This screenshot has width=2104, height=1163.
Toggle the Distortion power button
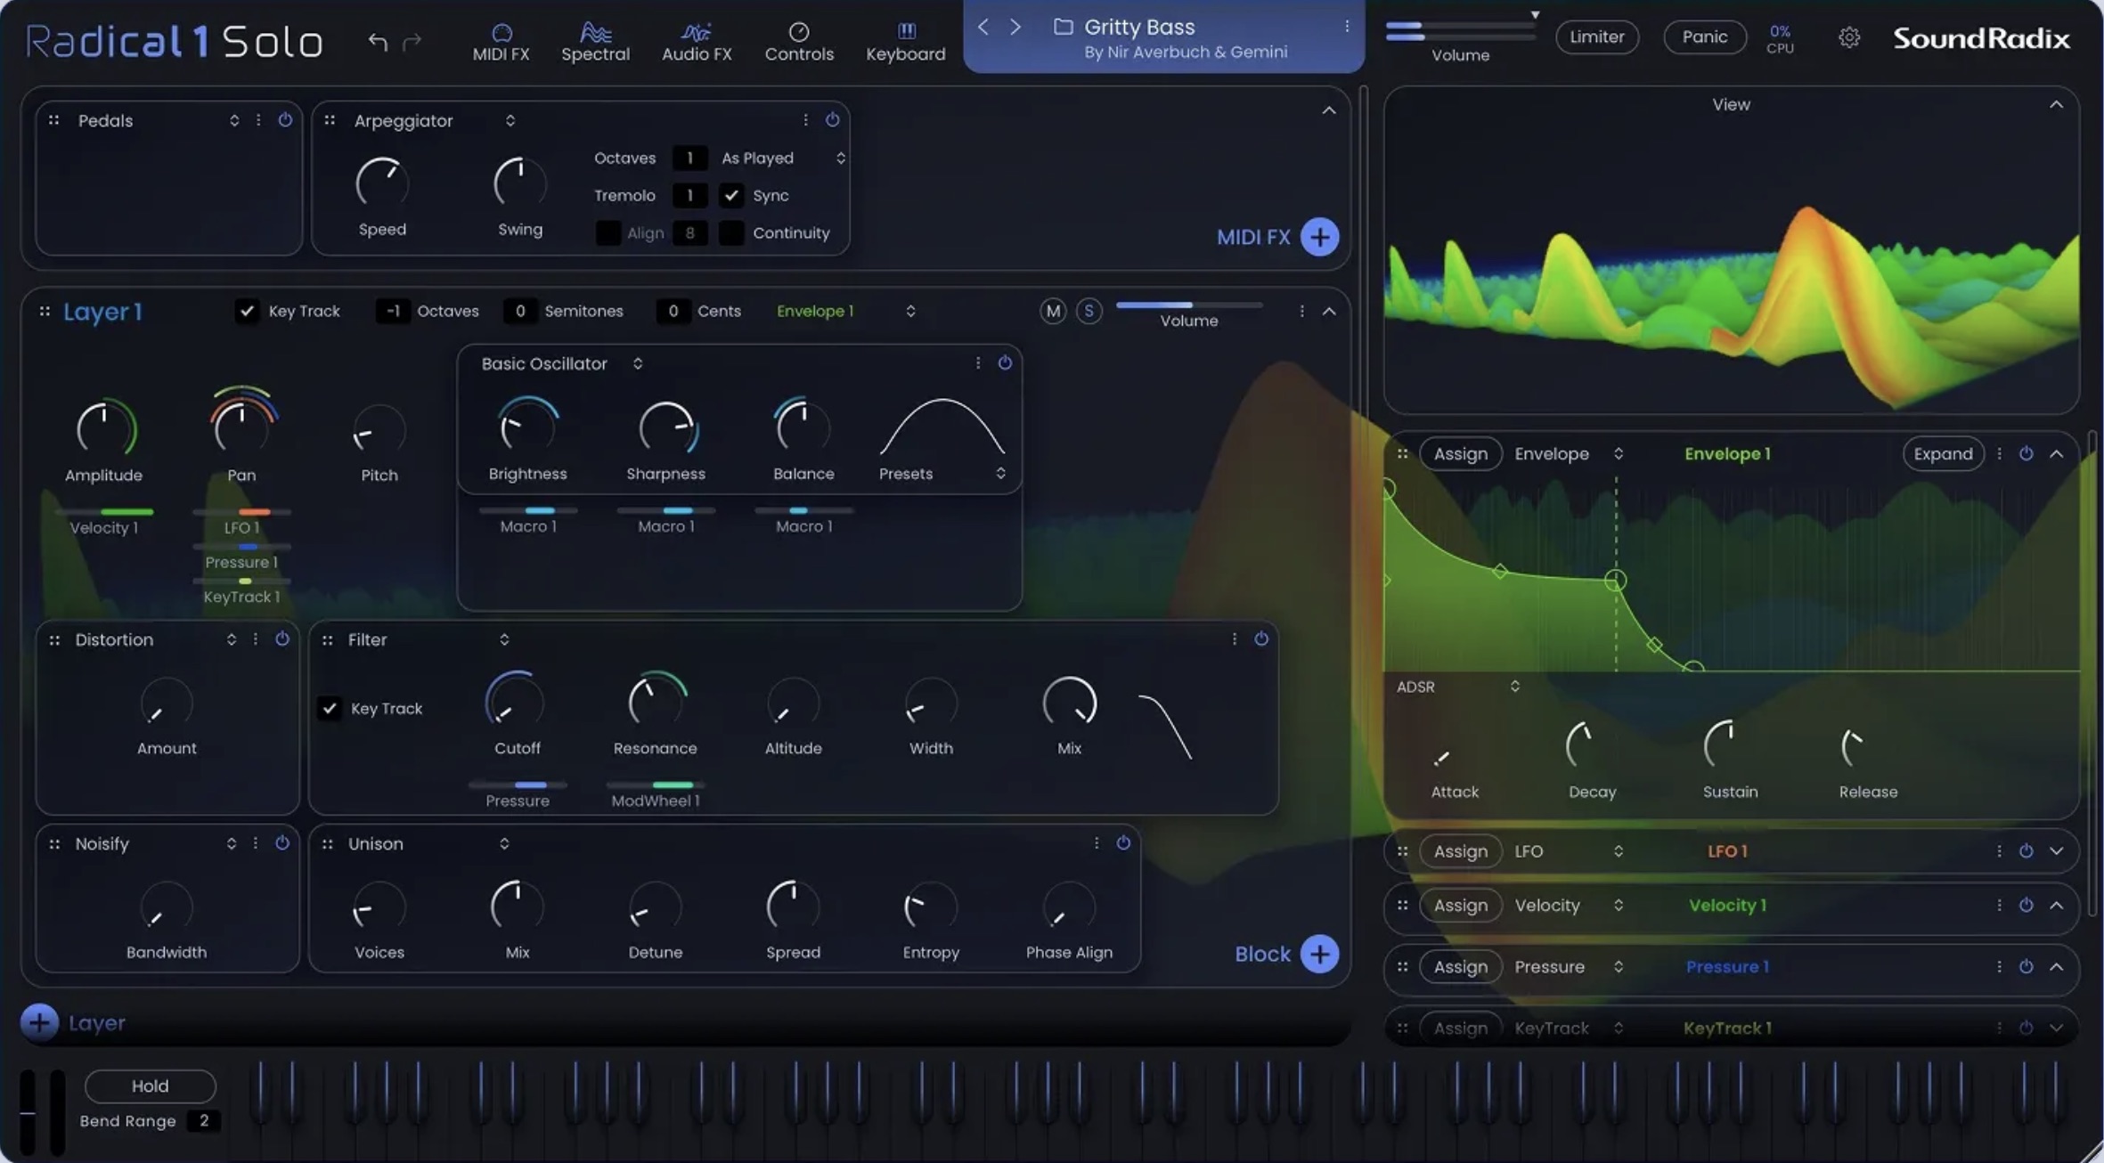coord(282,638)
